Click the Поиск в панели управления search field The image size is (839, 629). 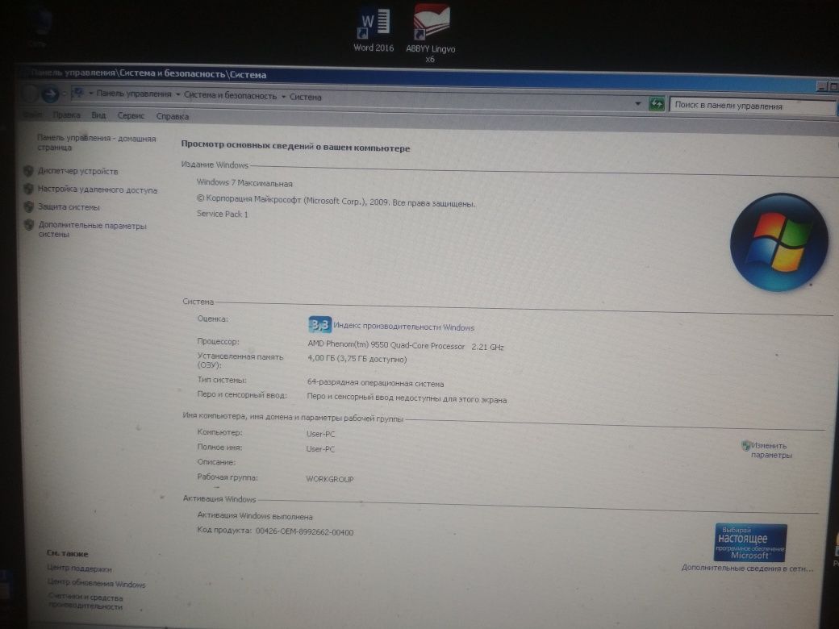(x=751, y=106)
